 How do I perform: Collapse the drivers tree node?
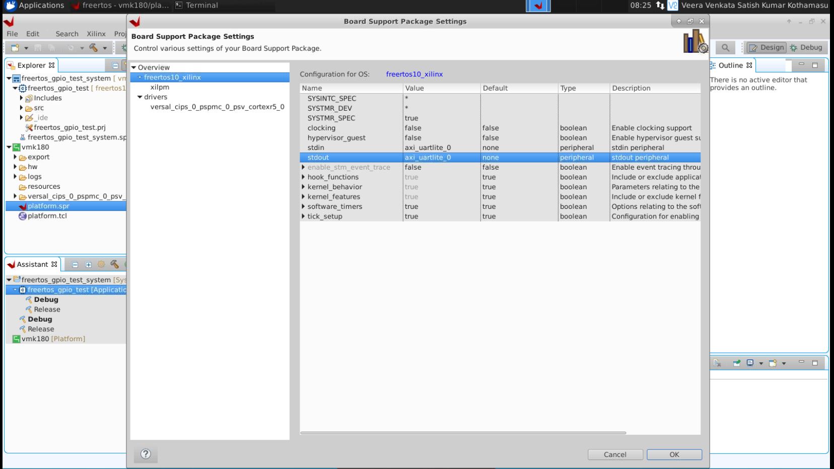[x=140, y=97]
